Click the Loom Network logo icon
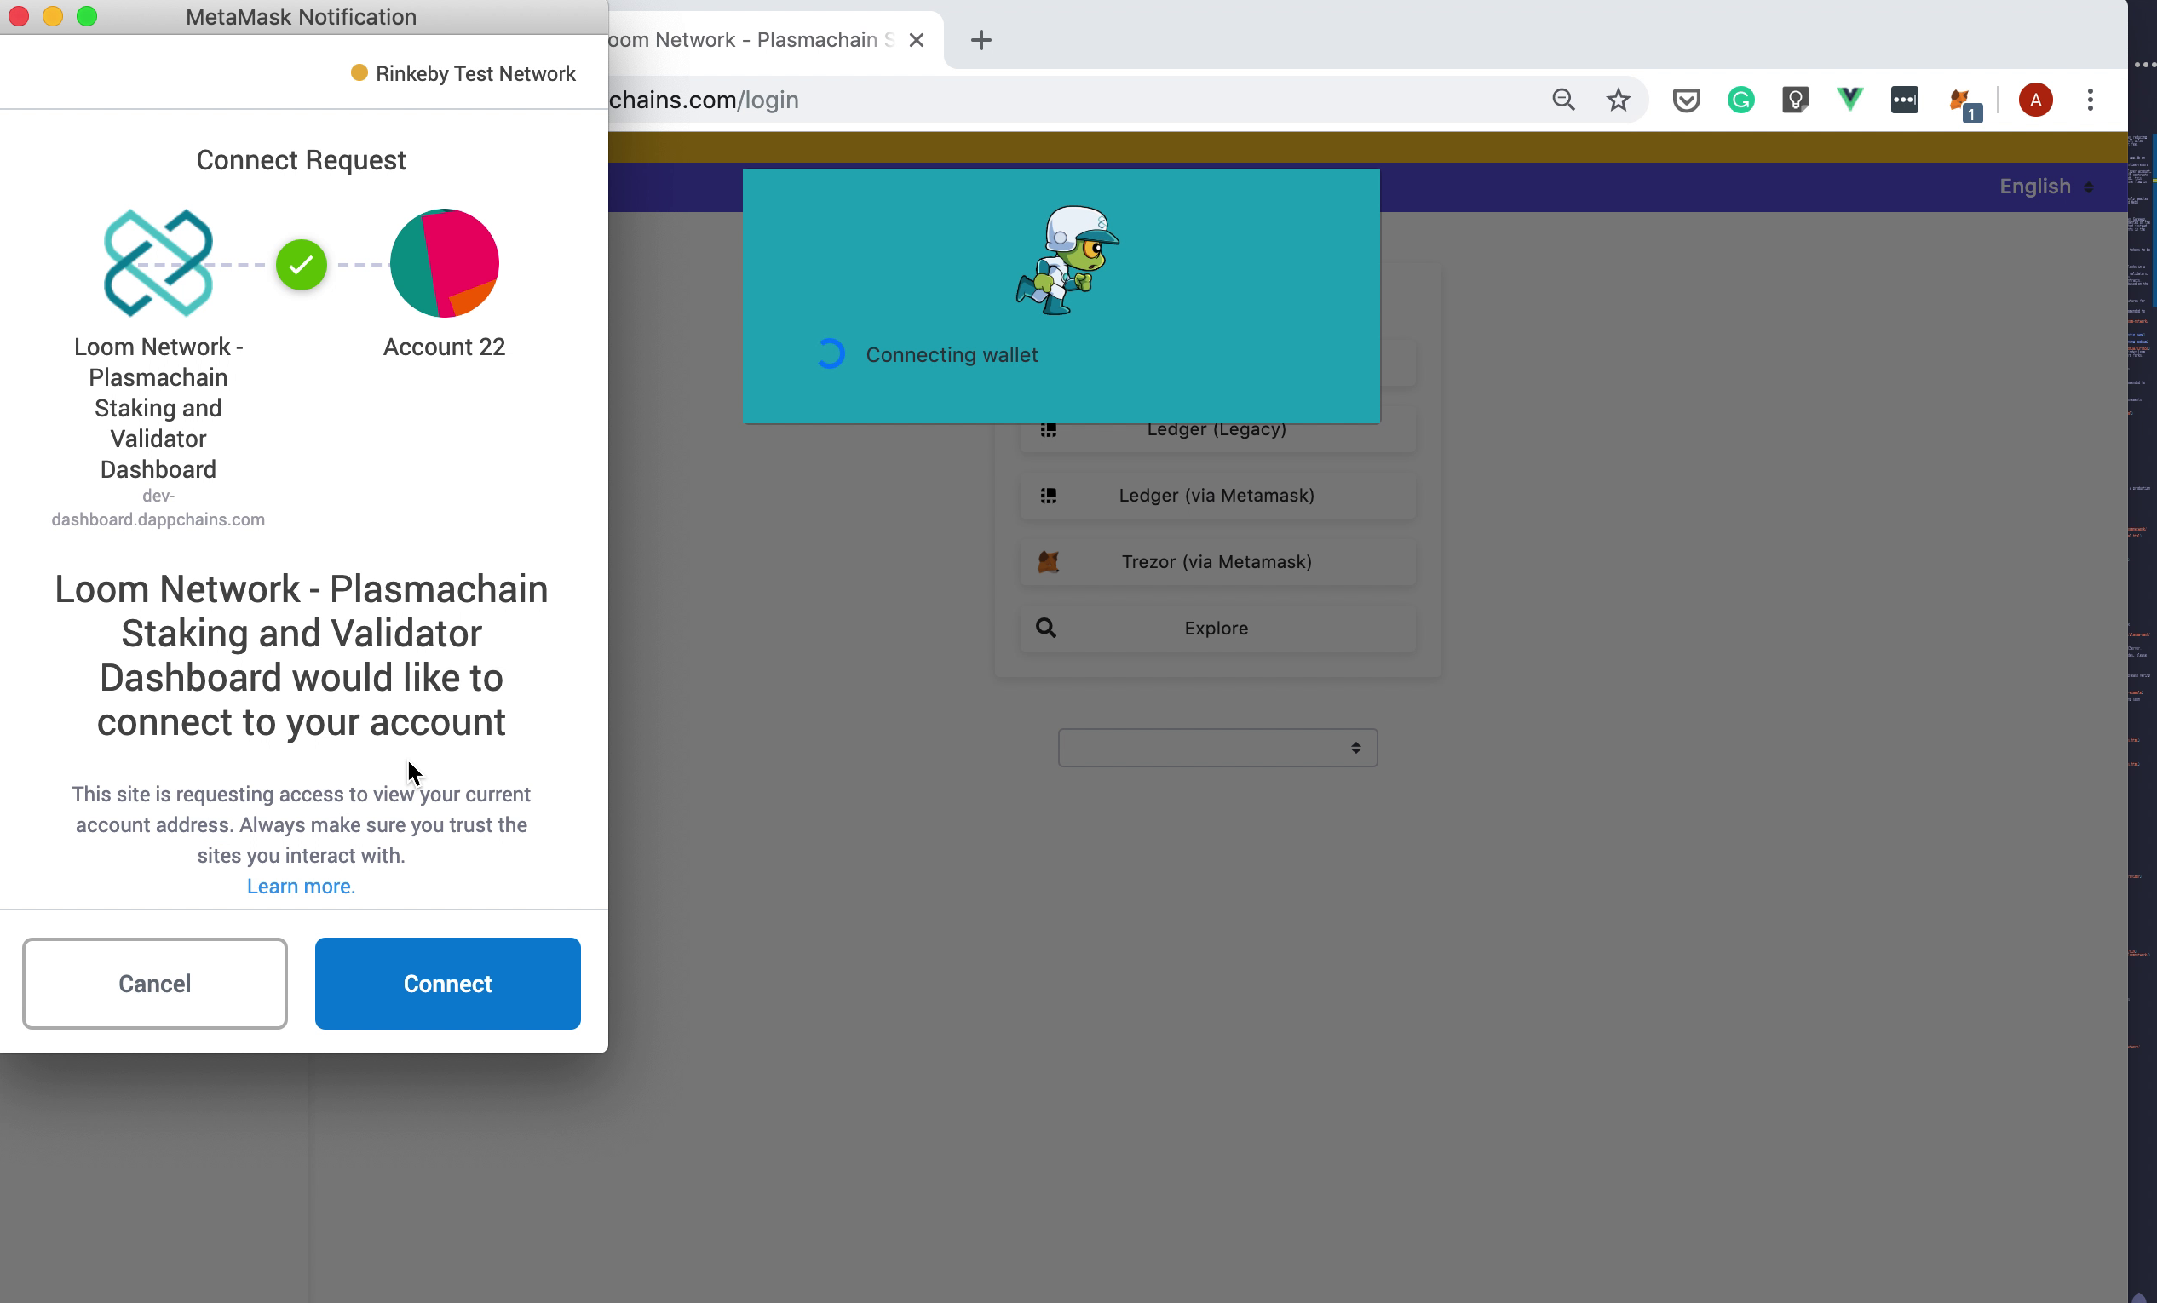 click(x=158, y=262)
